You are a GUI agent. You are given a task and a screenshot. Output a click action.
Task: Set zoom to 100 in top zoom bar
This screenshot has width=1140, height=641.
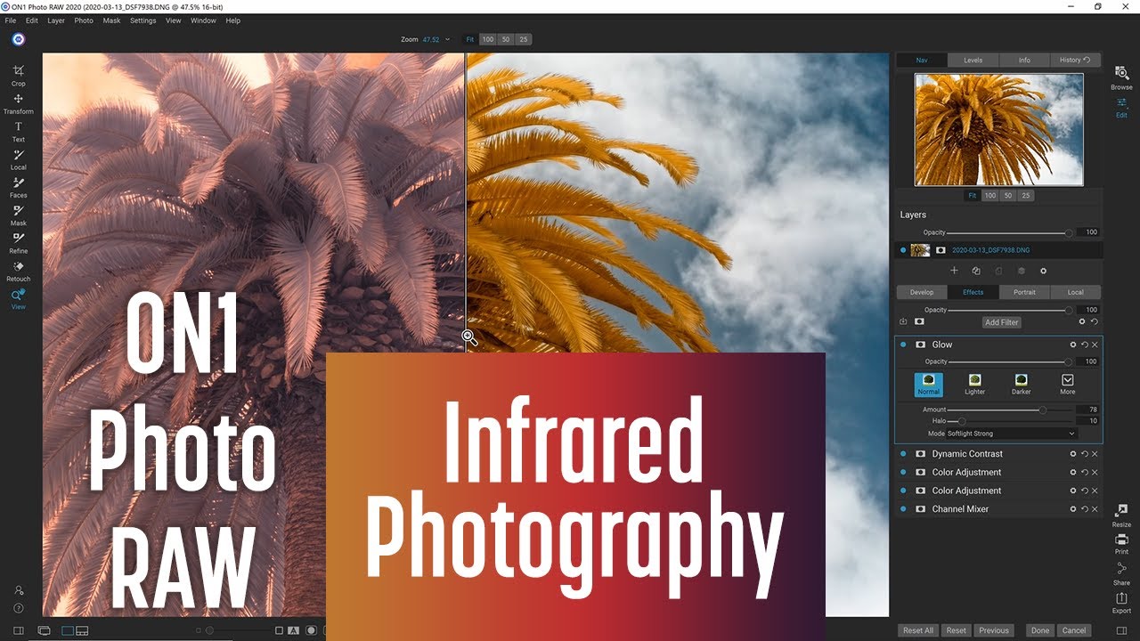488,39
